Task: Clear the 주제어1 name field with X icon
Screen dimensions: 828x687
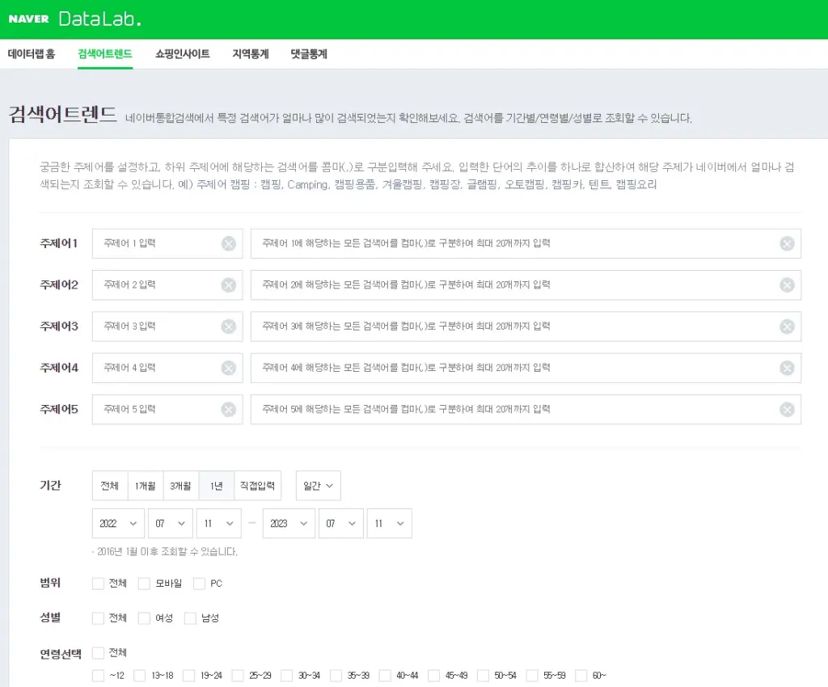Action: [229, 244]
